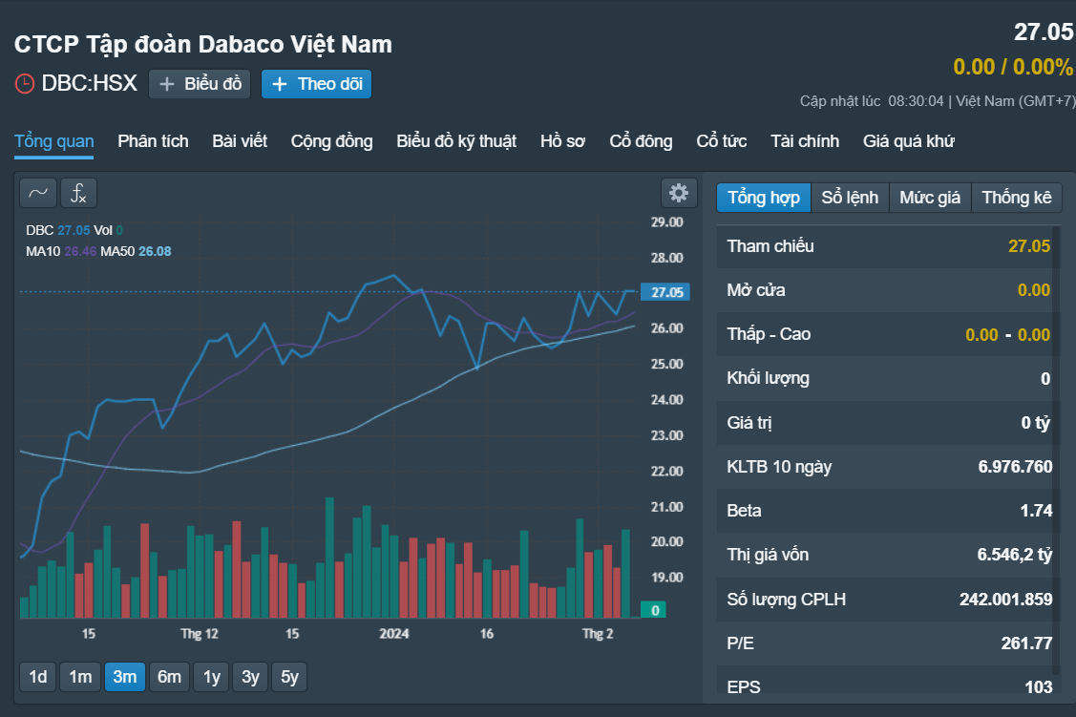Select the 6m time range
Image resolution: width=1076 pixels, height=717 pixels.
(170, 677)
